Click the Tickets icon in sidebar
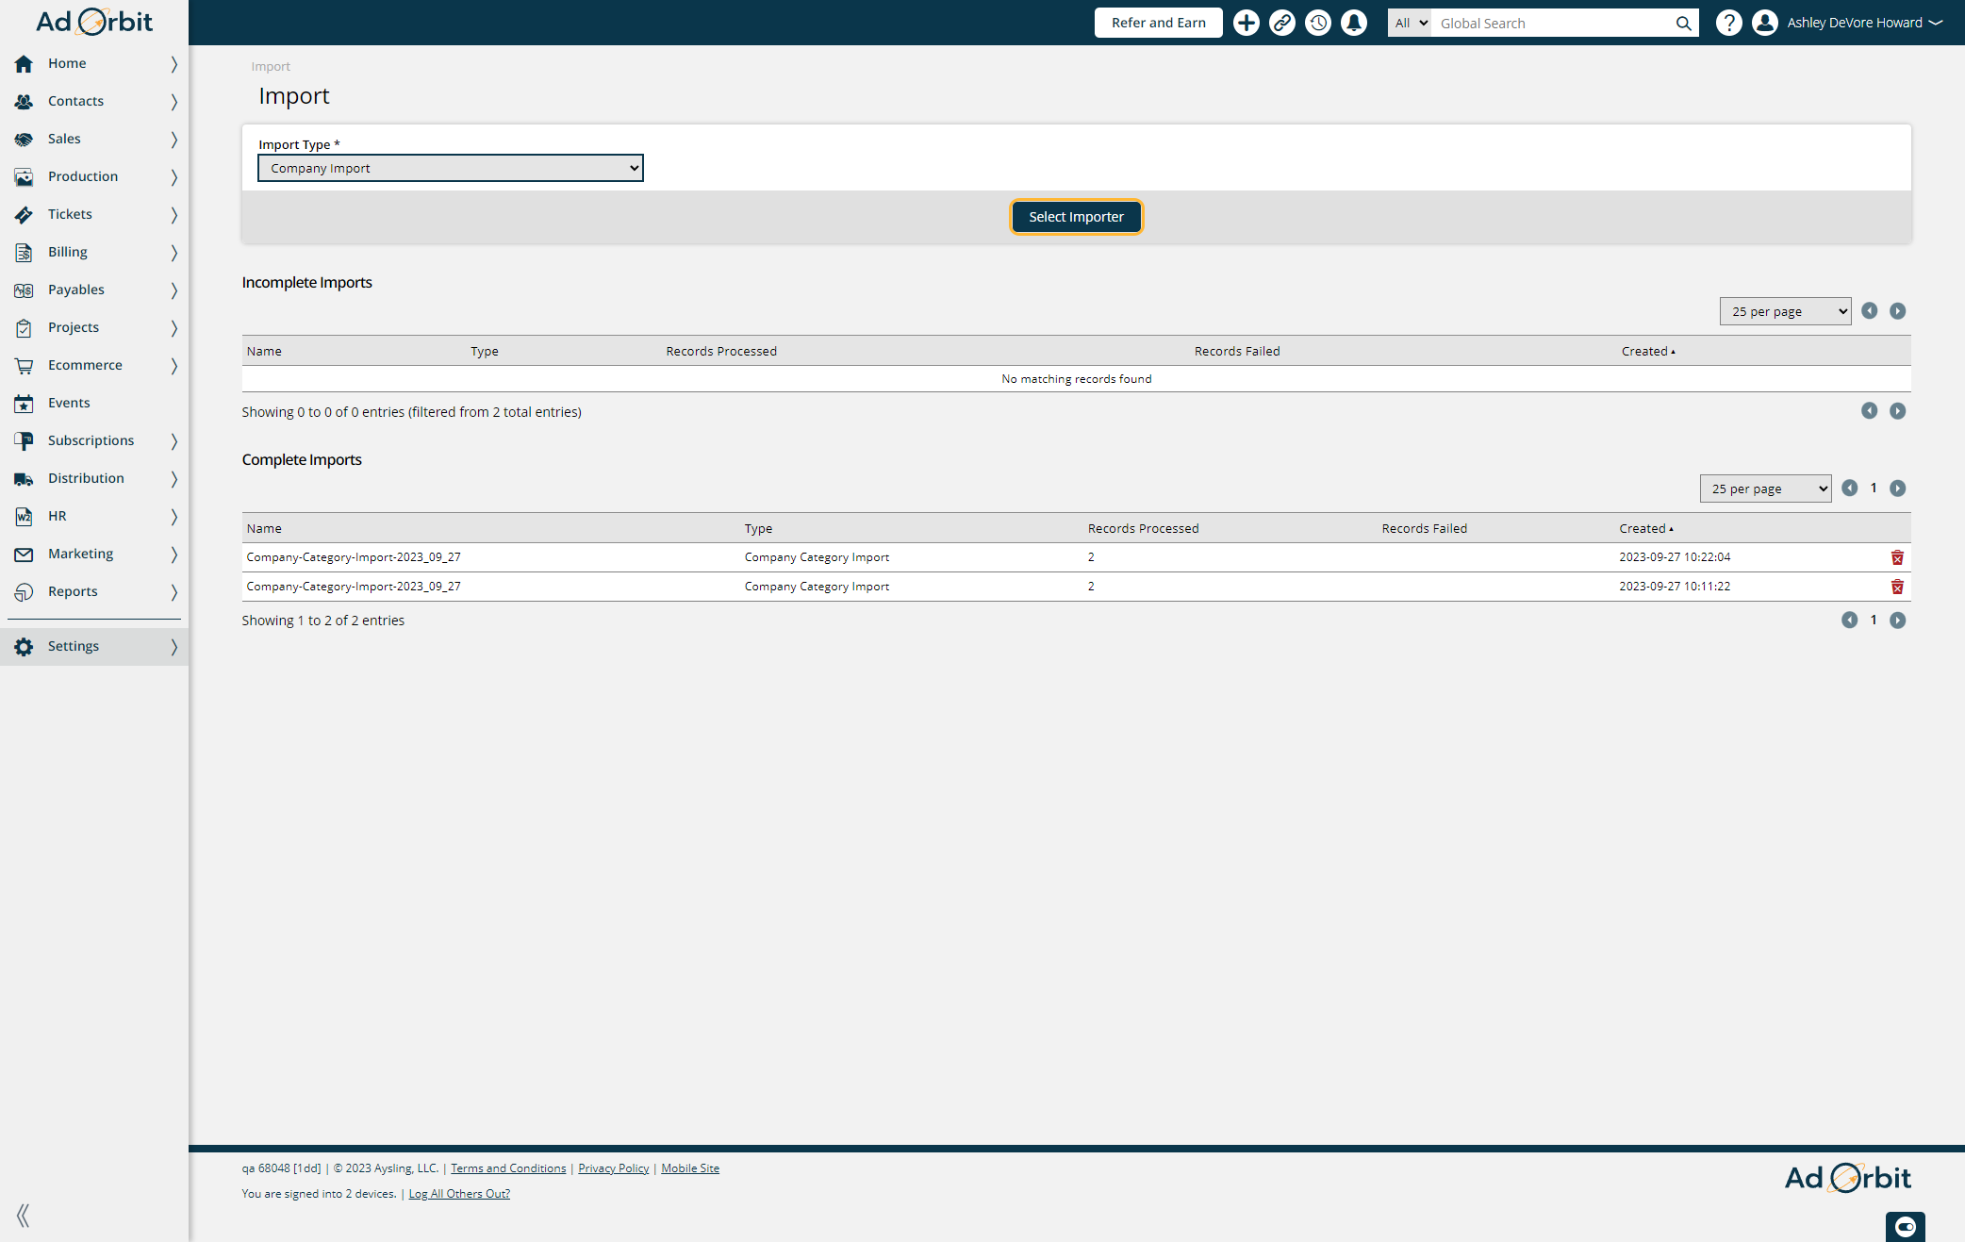The image size is (1965, 1242). point(24,214)
